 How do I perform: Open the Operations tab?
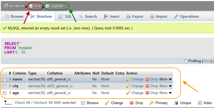point(186,16)
